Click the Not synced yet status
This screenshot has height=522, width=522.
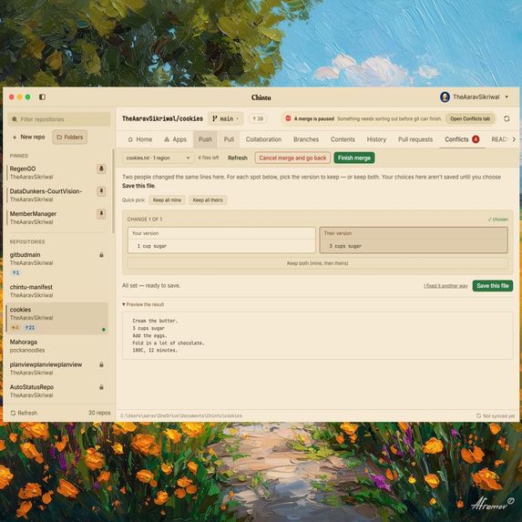click(x=496, y=415)
